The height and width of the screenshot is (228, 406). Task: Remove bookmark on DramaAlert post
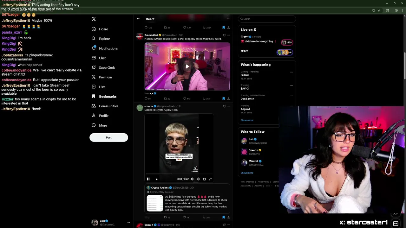(x=224, y=98)
